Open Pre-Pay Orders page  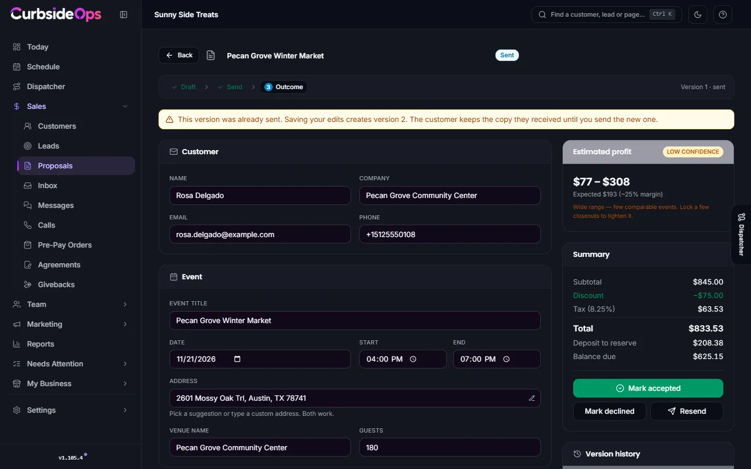pos(76,245)
